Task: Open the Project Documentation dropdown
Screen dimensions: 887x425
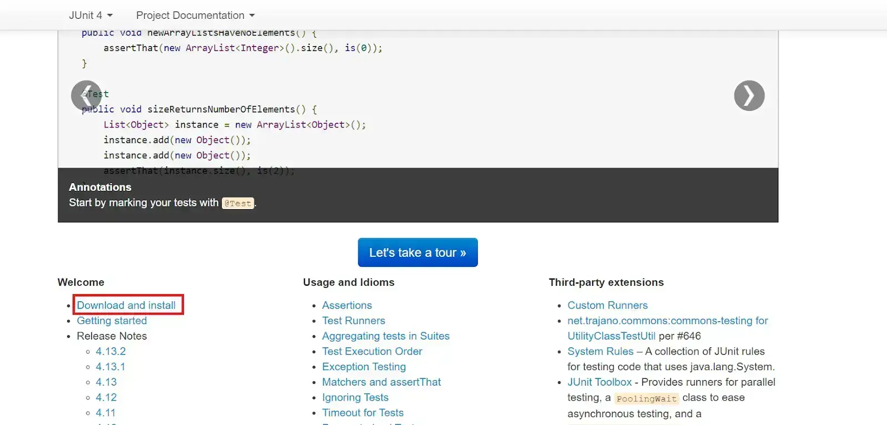Action: (x=196, y=16)
